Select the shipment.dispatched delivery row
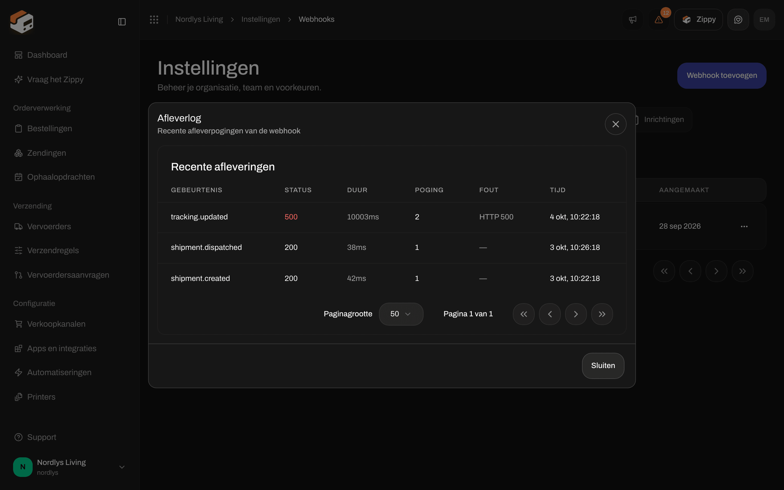 coord(392,248)
